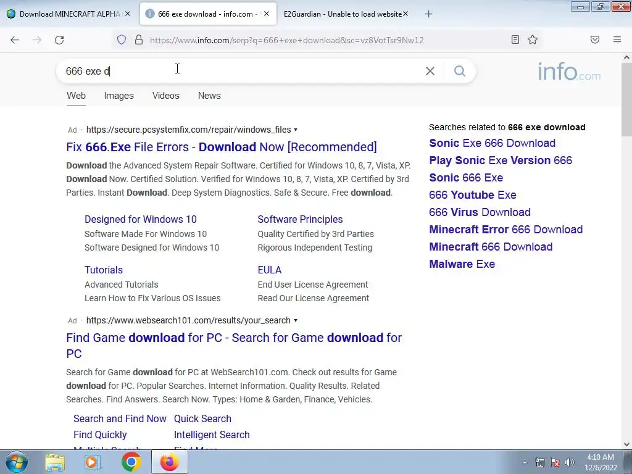The height and width of the screenshot is (474, 632).
Task: Bookmark this page with star icon
Action: coord(533,39)
